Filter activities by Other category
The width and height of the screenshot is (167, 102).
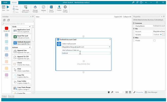(x=6, y=76)
